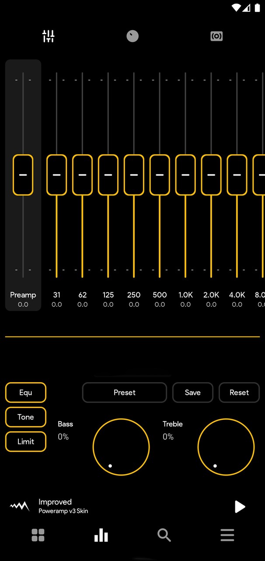The width and height of the screenshot is (265, 561).
Task: Switch to the volume knob tab
Action: (x=132, y=36)
